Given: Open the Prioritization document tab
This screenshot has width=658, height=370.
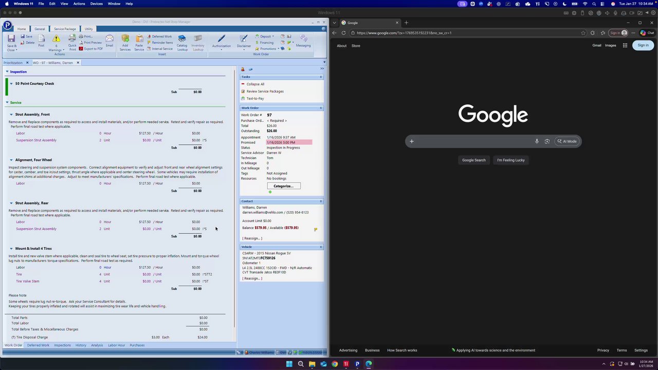Looking at the screenshot, I should 13,63.
